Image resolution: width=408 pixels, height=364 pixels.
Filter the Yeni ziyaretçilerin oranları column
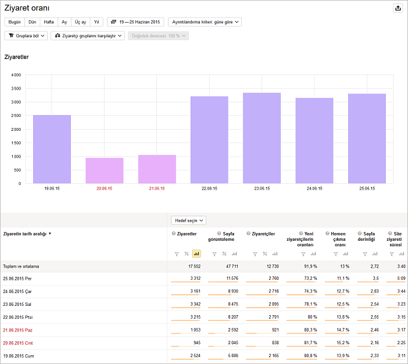click(x=303, y=254)
